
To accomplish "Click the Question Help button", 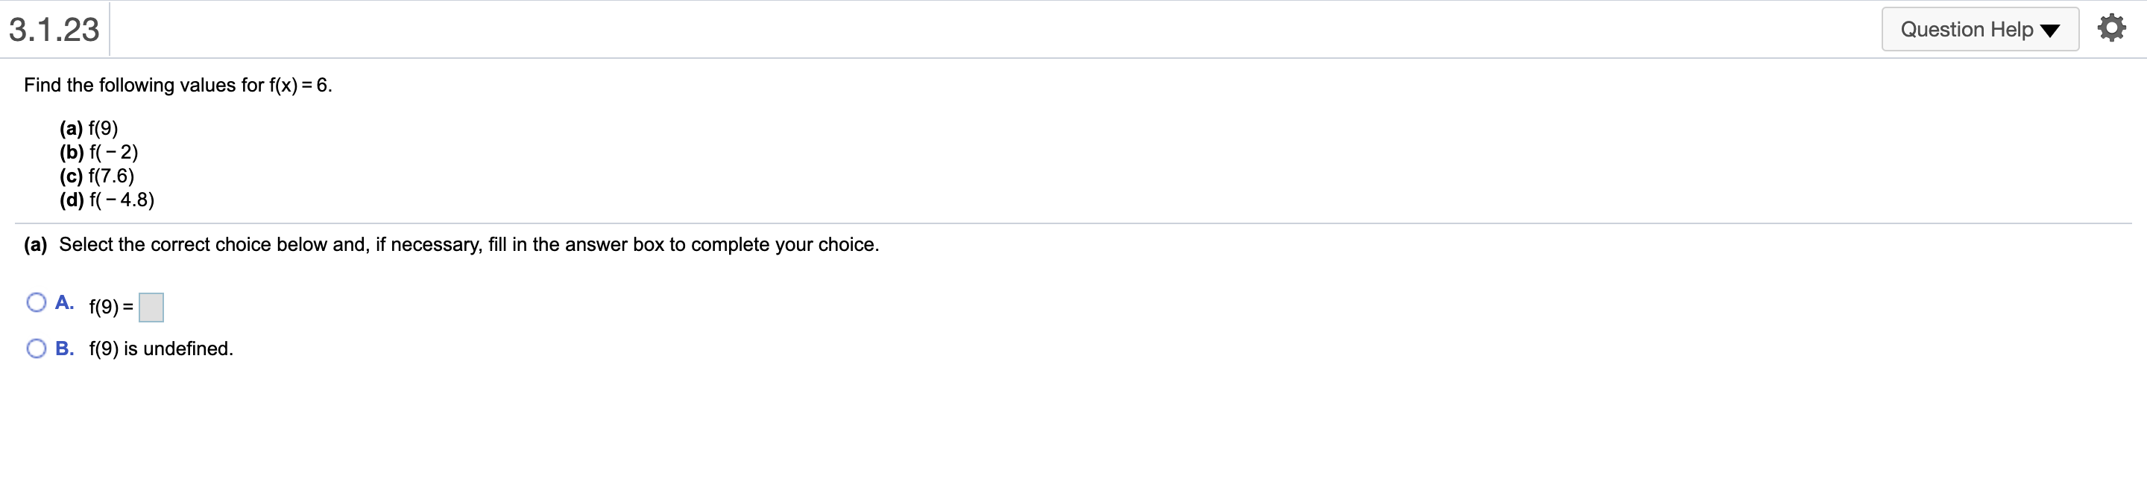I will pos(1966,30).
